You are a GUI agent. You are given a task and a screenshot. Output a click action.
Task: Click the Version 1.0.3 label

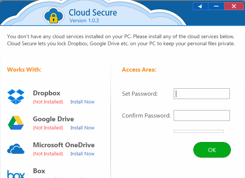[84, 20]
